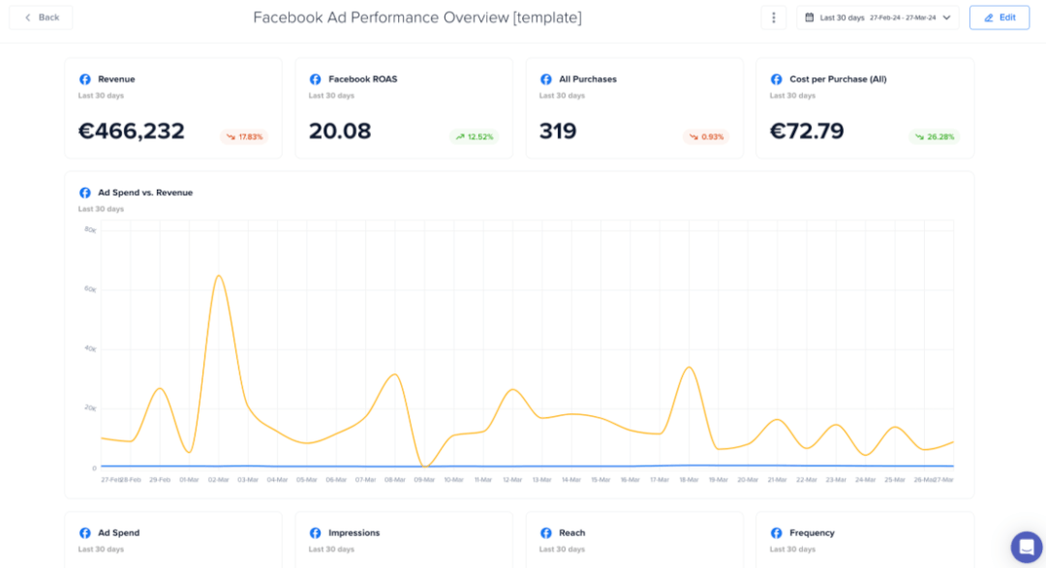Screen dimensions: 1046x568
Task: Select the 319 purchases value
Action: point(558,131)
